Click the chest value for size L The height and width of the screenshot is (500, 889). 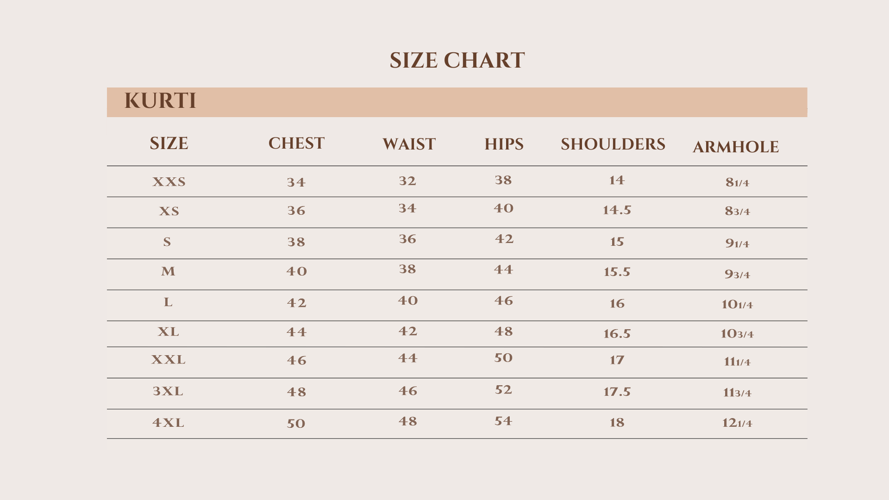(296, 303)
